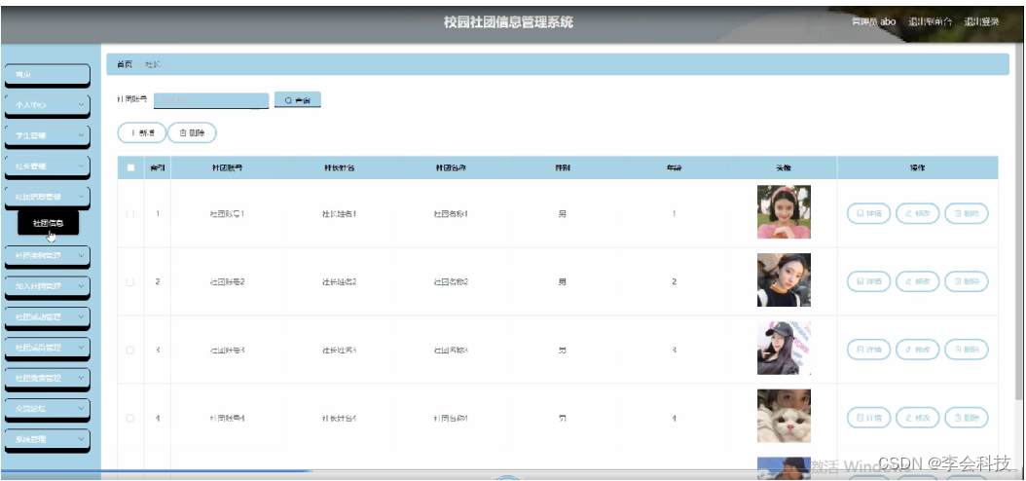
Task: Open the 首页 item in the sidebar
Action: (x=47, y=75)
